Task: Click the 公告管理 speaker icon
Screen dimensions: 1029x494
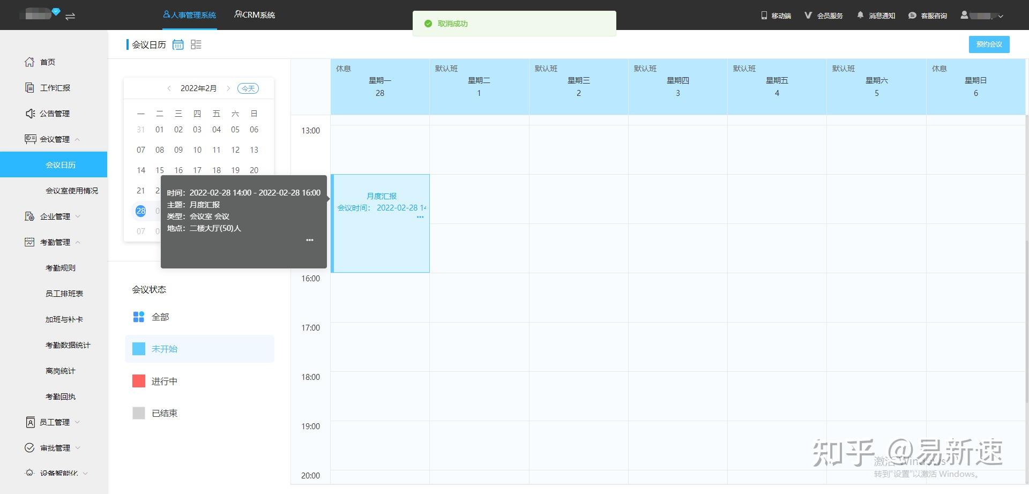Action: tap(30, 113)
